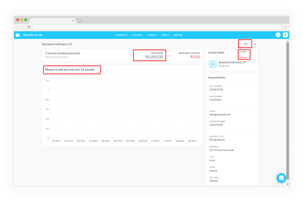Click the Sep 2018 chart axis label
Image resolution: width=303 pixels, height=202 pixels.
tap(192, 141)
